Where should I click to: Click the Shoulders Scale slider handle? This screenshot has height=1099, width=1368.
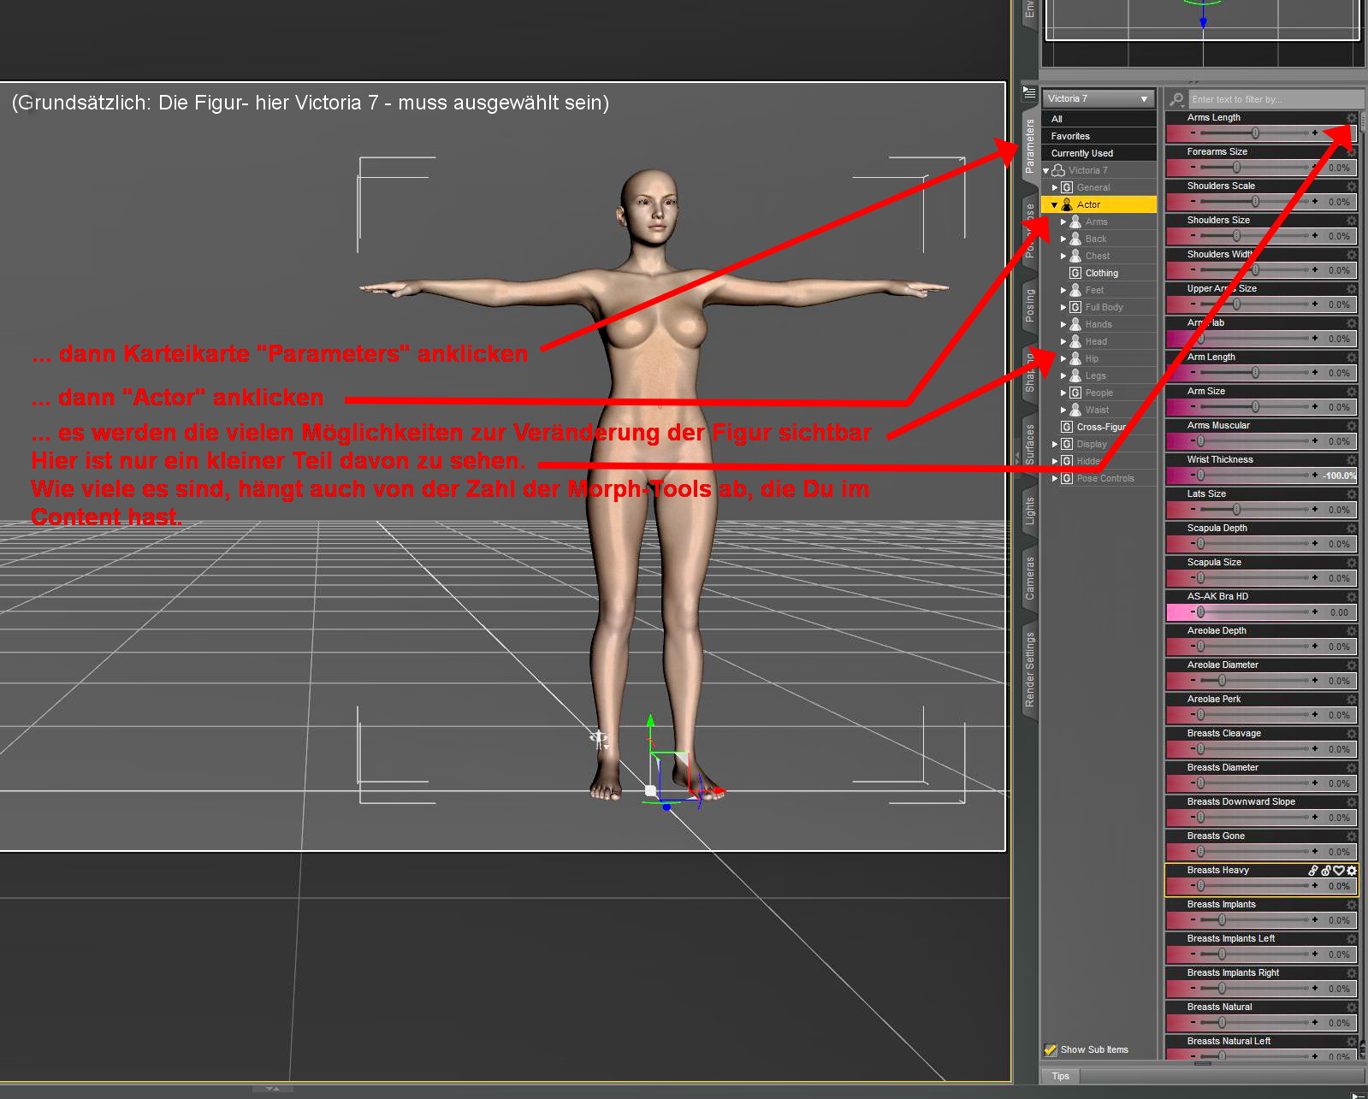tap(1255, 202)
